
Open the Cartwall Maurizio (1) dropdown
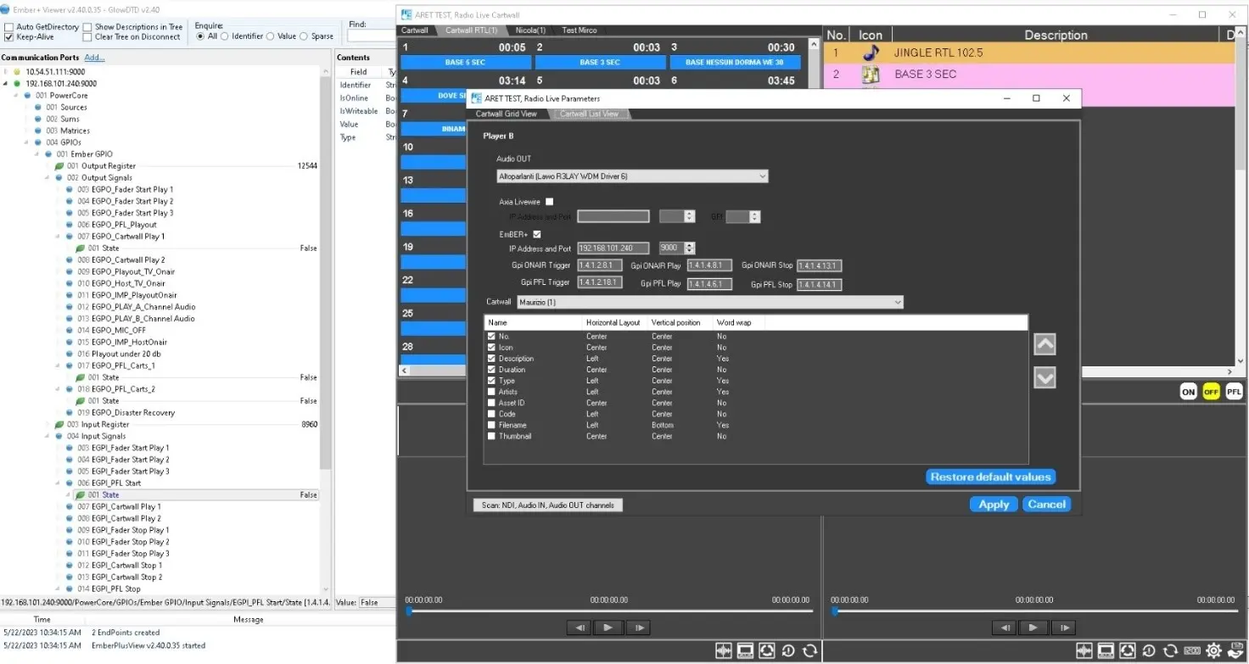709,302
